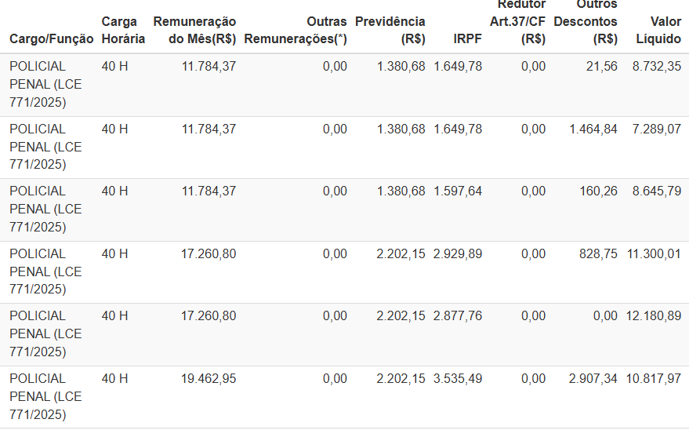Click the Previdência (R$) column header

[x=390, y=30]
